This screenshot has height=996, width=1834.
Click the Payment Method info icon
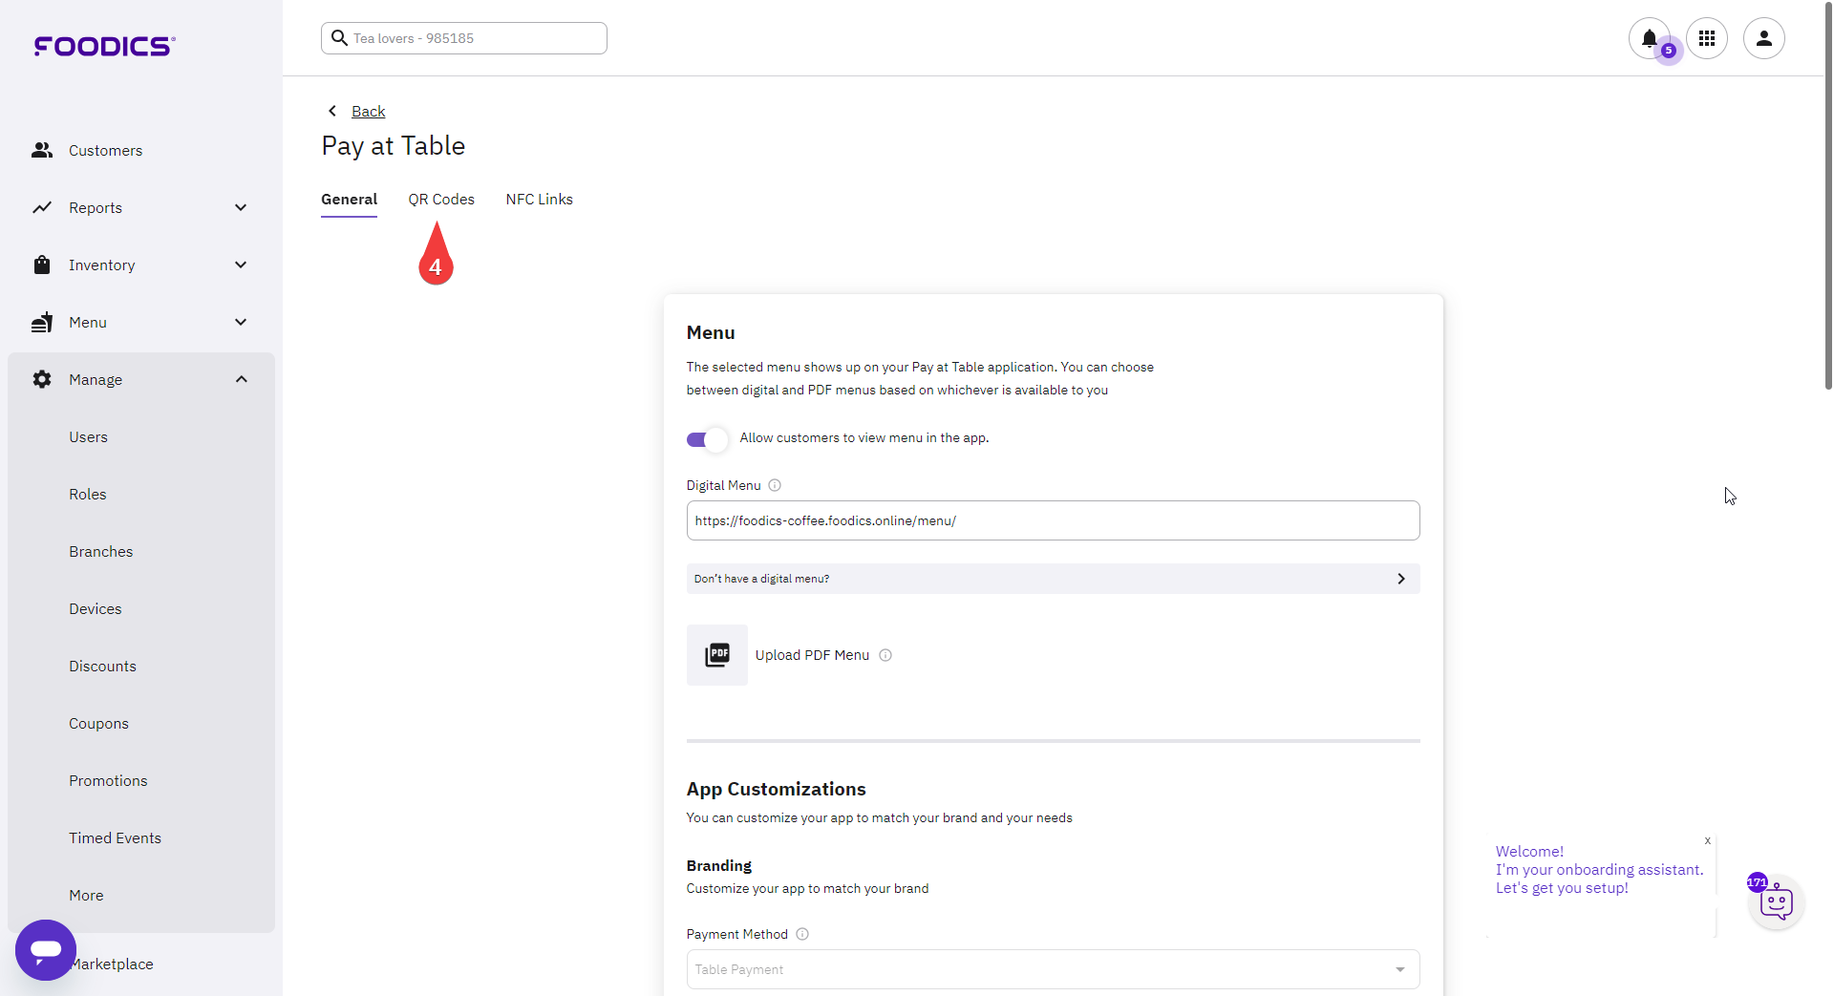802,934
